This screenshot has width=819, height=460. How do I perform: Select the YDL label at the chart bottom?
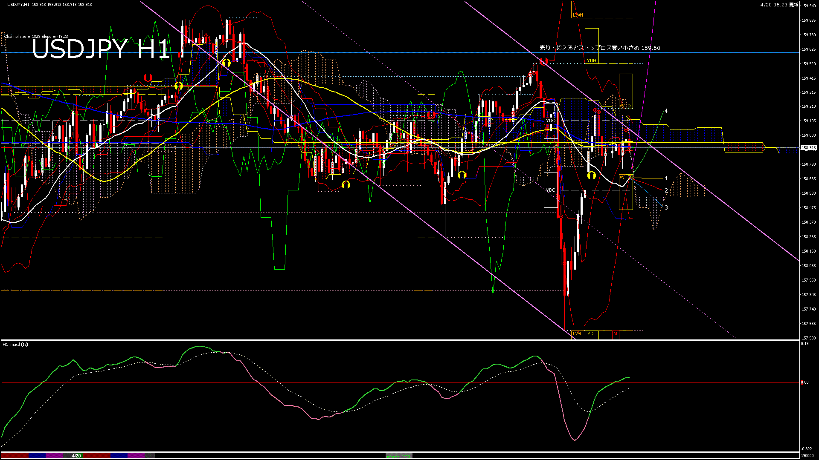(x=591, y=333)
